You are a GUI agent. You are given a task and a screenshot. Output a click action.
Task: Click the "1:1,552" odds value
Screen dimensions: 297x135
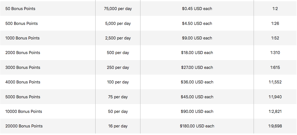[275, 82]
